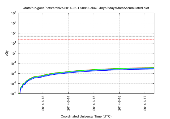
Task: Click the red dashed threshold line
Action: (86, 39)
